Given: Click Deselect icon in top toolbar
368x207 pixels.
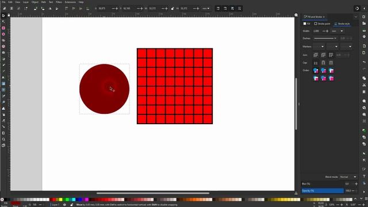Looking at the screenshot, I should coord(18,9).
